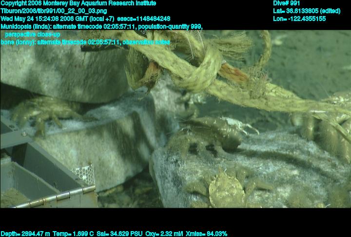Select the Munidopsis (linda) annotation line
This screenshot has width=351, height=237.
101,26
